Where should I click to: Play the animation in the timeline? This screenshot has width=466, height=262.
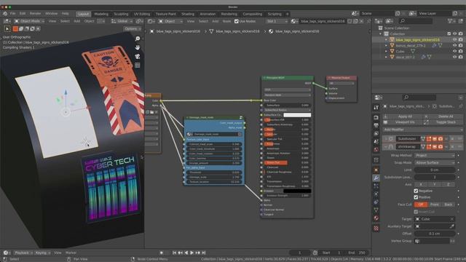pos(192,253)
